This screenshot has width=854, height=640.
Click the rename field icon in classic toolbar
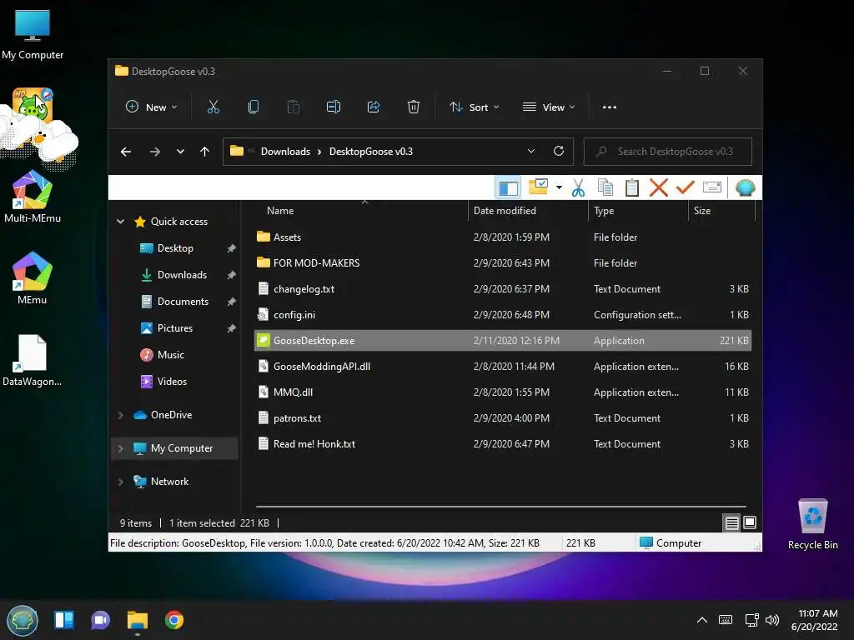(712, 187)
